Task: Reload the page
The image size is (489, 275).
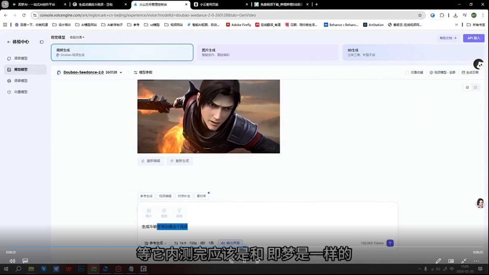Action: (x=24, y=15)
